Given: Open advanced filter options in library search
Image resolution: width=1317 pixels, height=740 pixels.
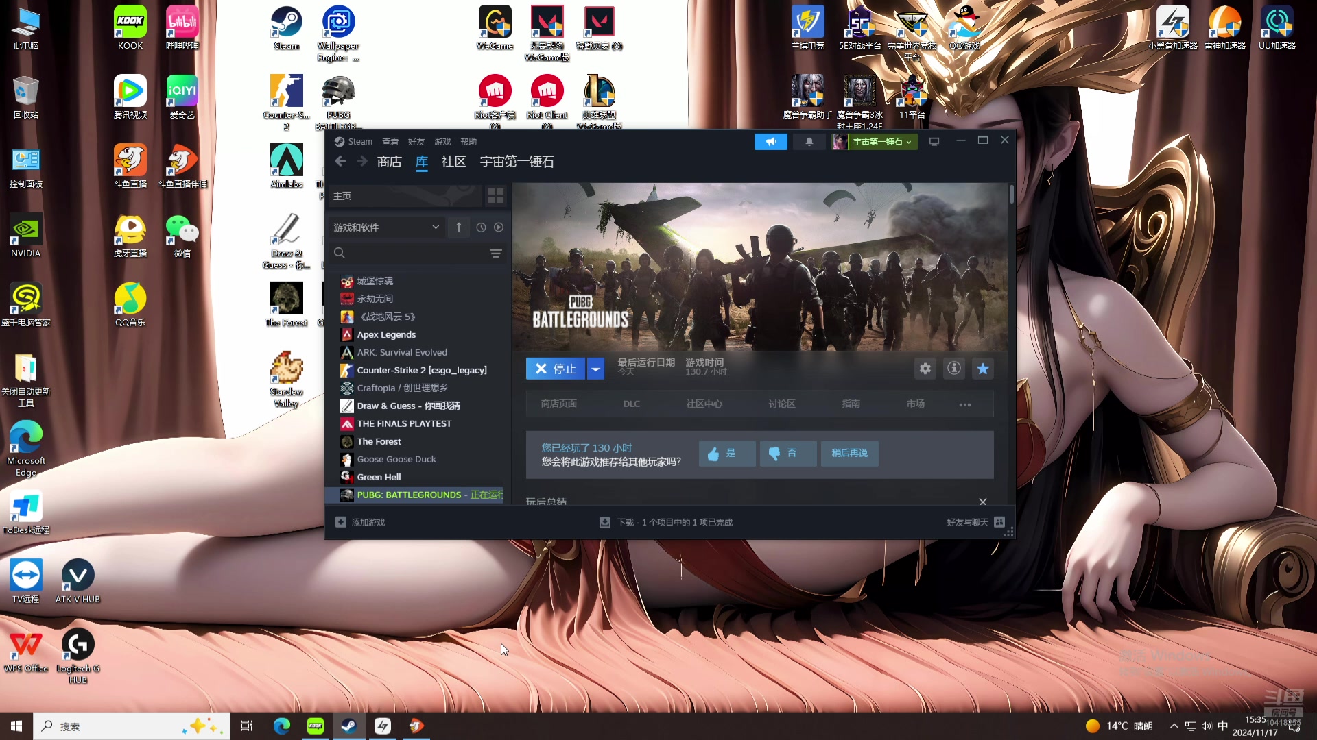Looking at the screenshot, I should (x=496, y=254).
